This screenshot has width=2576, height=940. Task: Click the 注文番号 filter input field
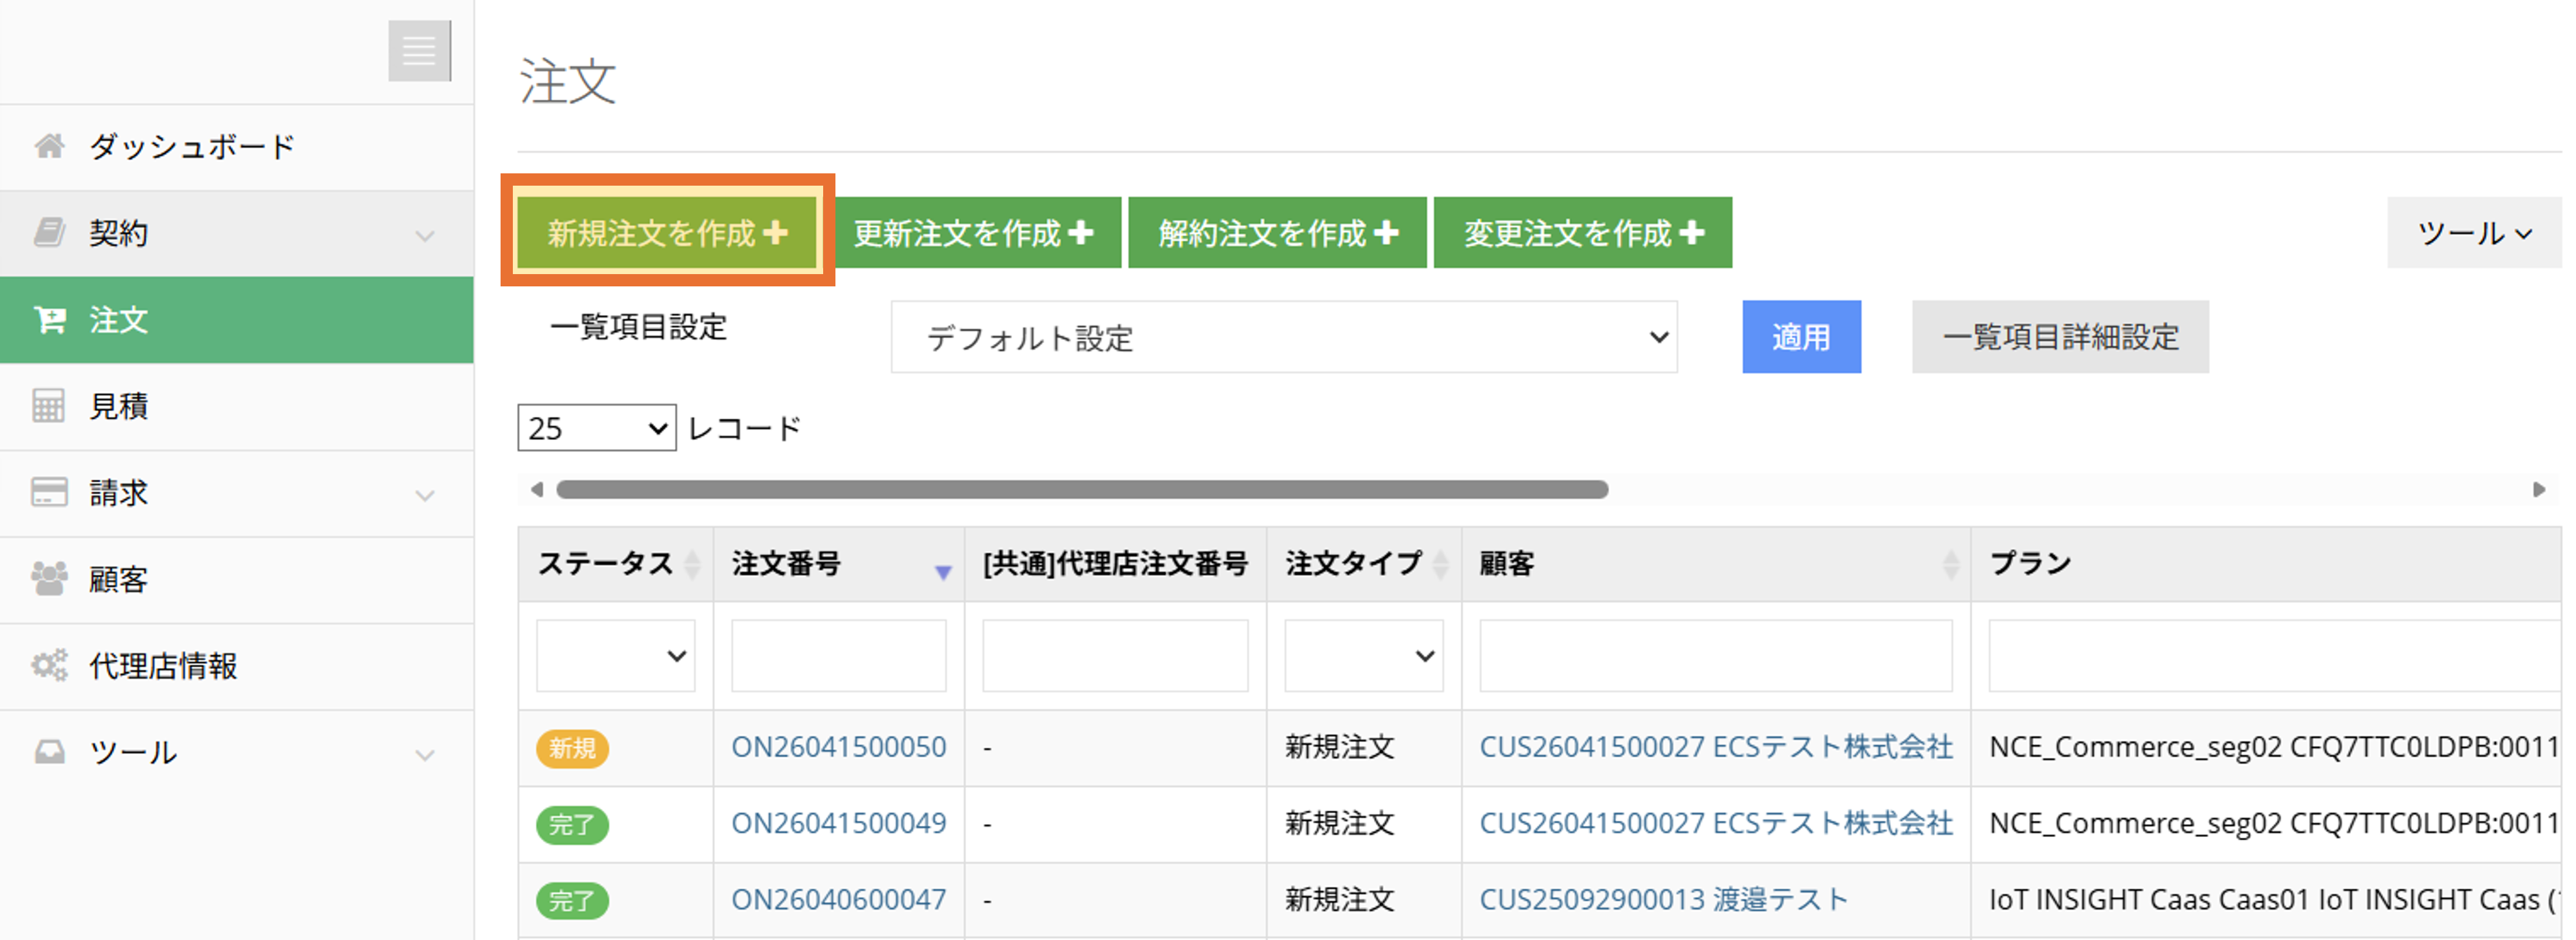coord(839,656)
